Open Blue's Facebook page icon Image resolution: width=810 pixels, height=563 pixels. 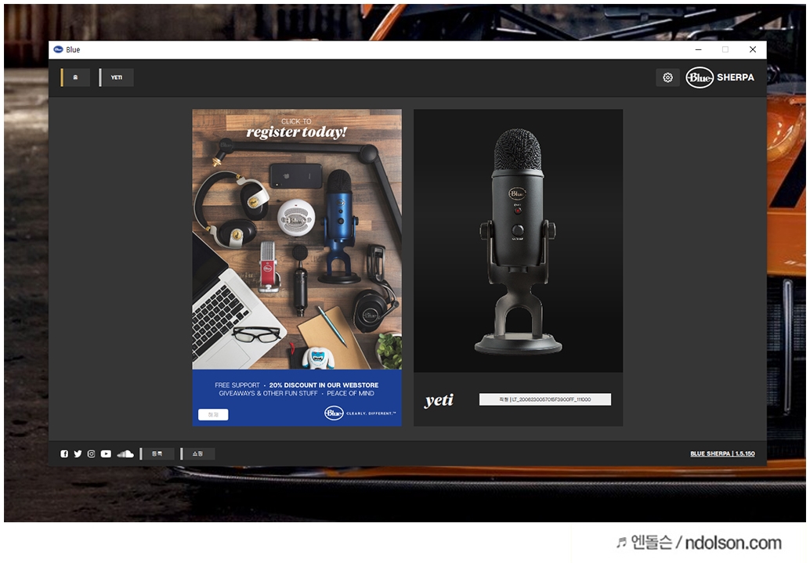pos(64,454)
